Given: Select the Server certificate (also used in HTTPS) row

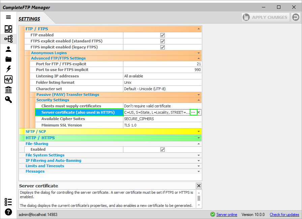Looking at the screenshot, I should pos(79,112).
